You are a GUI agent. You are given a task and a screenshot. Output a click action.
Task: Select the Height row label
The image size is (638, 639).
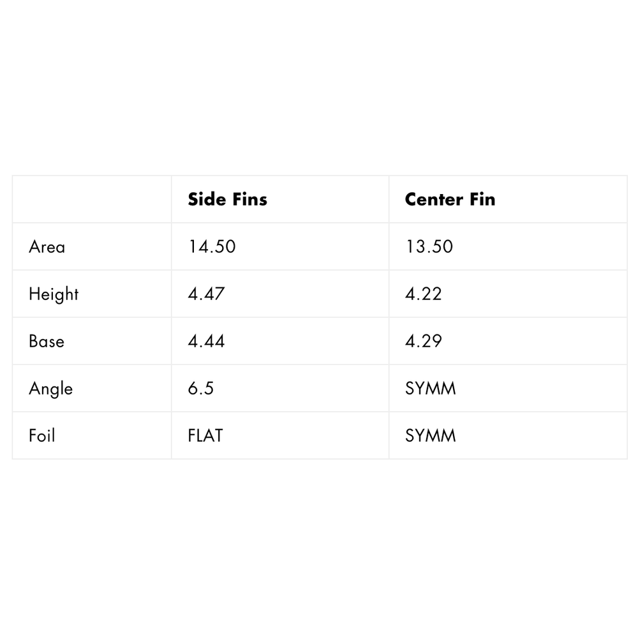[x=54, y=294]
